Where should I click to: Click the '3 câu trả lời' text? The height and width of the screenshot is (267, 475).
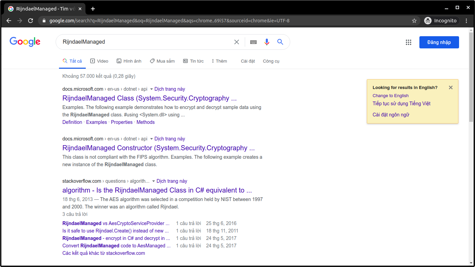tap(75, 214)
